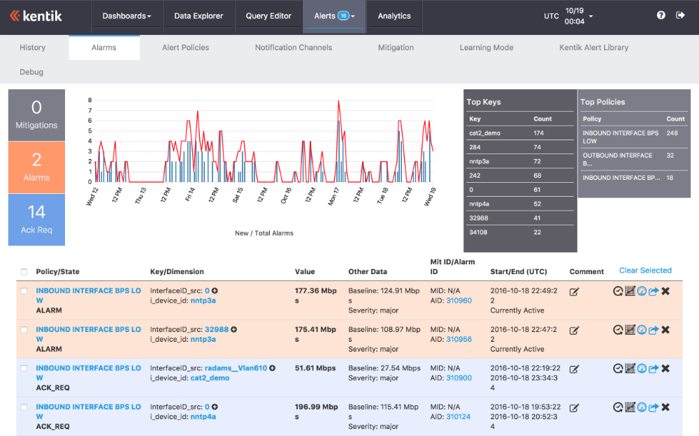699x436 pixels.
Task: Clear alarm 310956 with its X icon
Action: (665, 330)
